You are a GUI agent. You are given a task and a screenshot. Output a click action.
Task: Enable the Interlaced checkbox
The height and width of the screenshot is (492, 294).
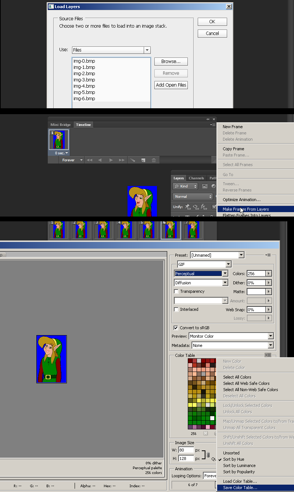(x=176, y=310)
